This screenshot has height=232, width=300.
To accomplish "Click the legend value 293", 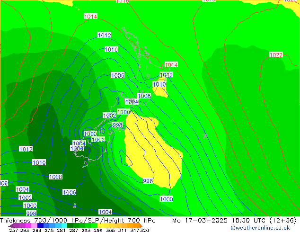I will pyautogui.click(x=86, y=230).
